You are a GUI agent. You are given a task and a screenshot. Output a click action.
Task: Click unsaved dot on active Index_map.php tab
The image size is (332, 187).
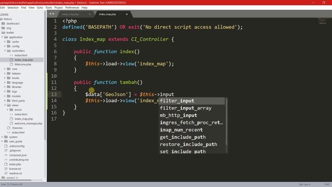127,14
